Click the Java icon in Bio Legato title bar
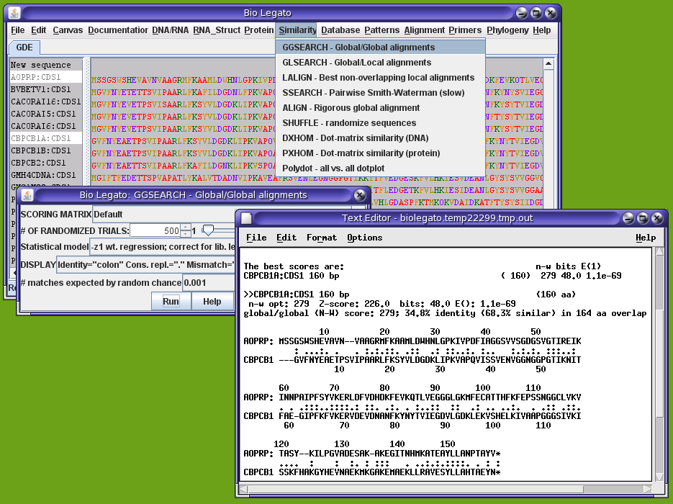The width and height of the screenshot is (673, 504). click(14, 13)
